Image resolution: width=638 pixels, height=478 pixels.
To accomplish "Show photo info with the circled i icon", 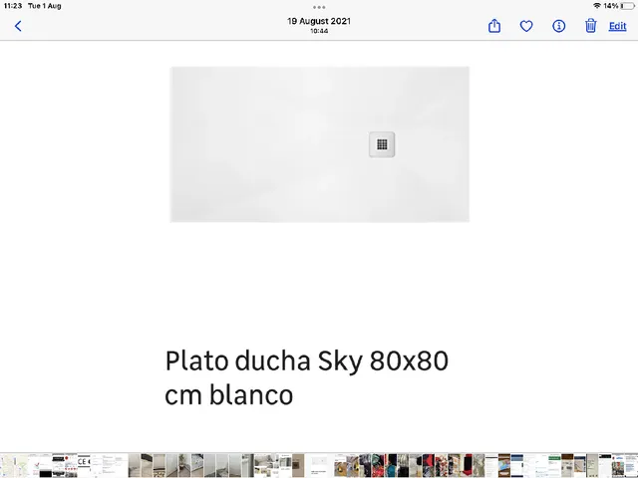I will click(558, 26).
